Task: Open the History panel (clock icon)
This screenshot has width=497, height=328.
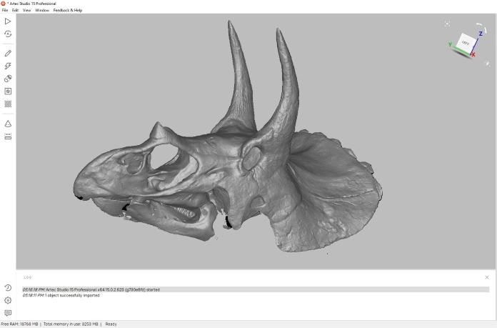Action: 8,288
